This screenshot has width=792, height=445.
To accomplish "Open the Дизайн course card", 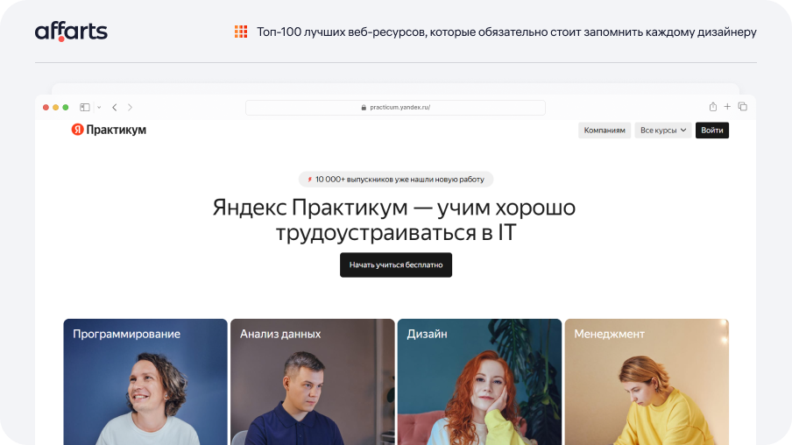I will (x=479, y=382).
